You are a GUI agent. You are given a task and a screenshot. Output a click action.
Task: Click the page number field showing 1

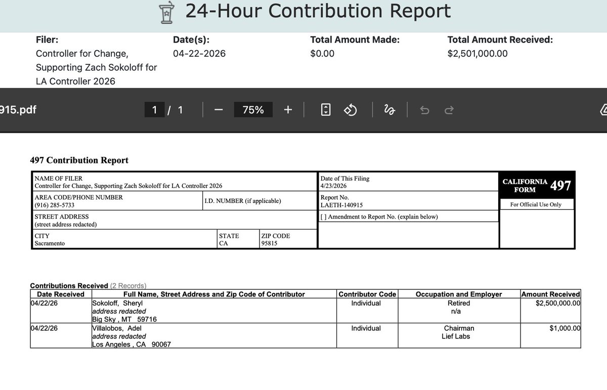click(154, 110)
